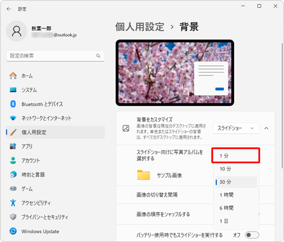
Task: Click 画像の順序をシャッフルする label
Action: [163, 214]
